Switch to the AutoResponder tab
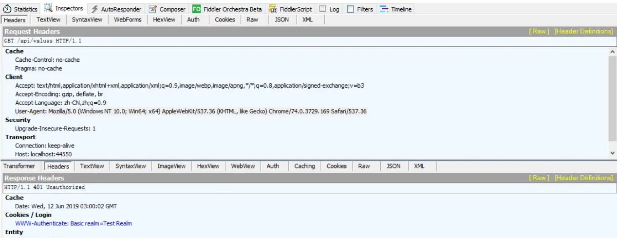The height and width of the screenshot is (238, 617). point(117,9)
